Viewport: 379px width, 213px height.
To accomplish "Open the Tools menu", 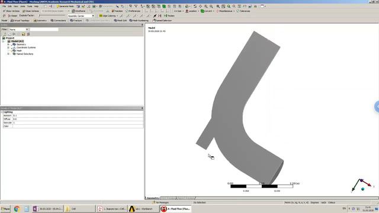I will (30, 7).
